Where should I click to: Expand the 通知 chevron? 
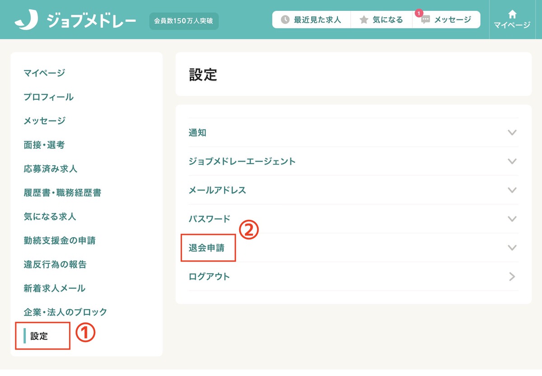coord(512,133)
